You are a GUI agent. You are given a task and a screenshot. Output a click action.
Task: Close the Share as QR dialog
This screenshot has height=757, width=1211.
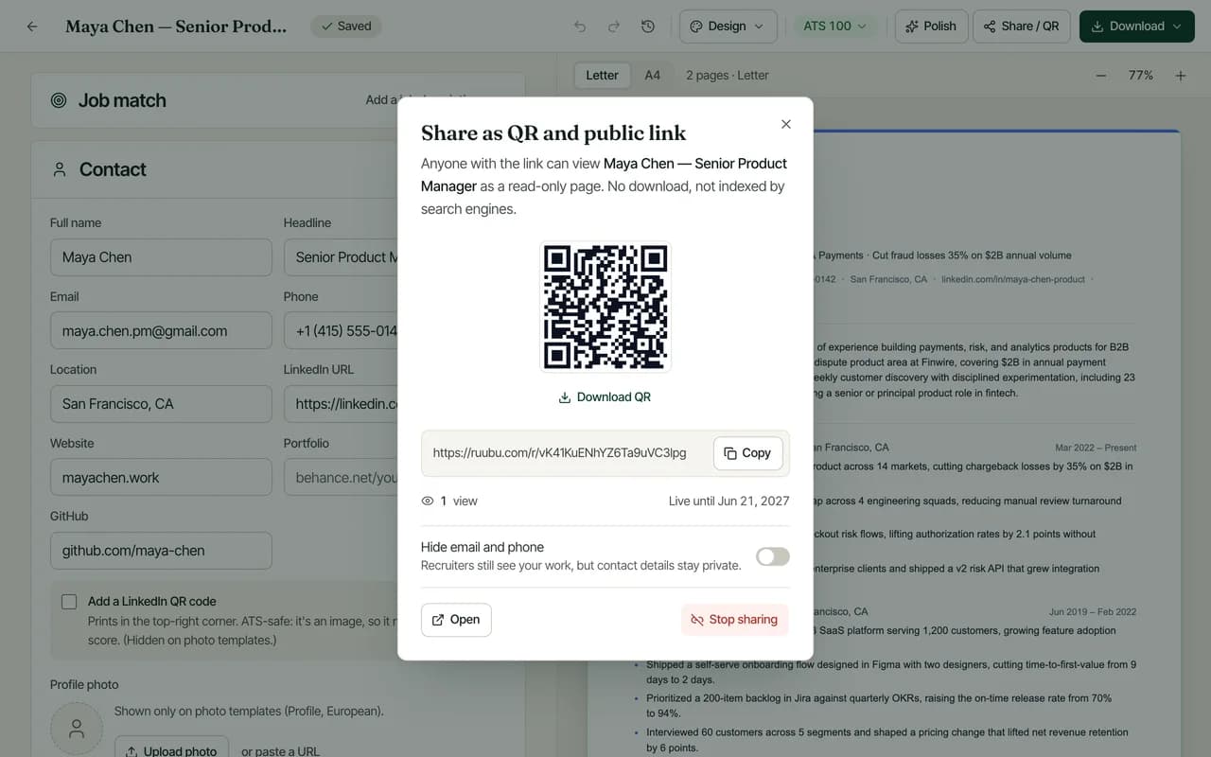click(786, 124)
